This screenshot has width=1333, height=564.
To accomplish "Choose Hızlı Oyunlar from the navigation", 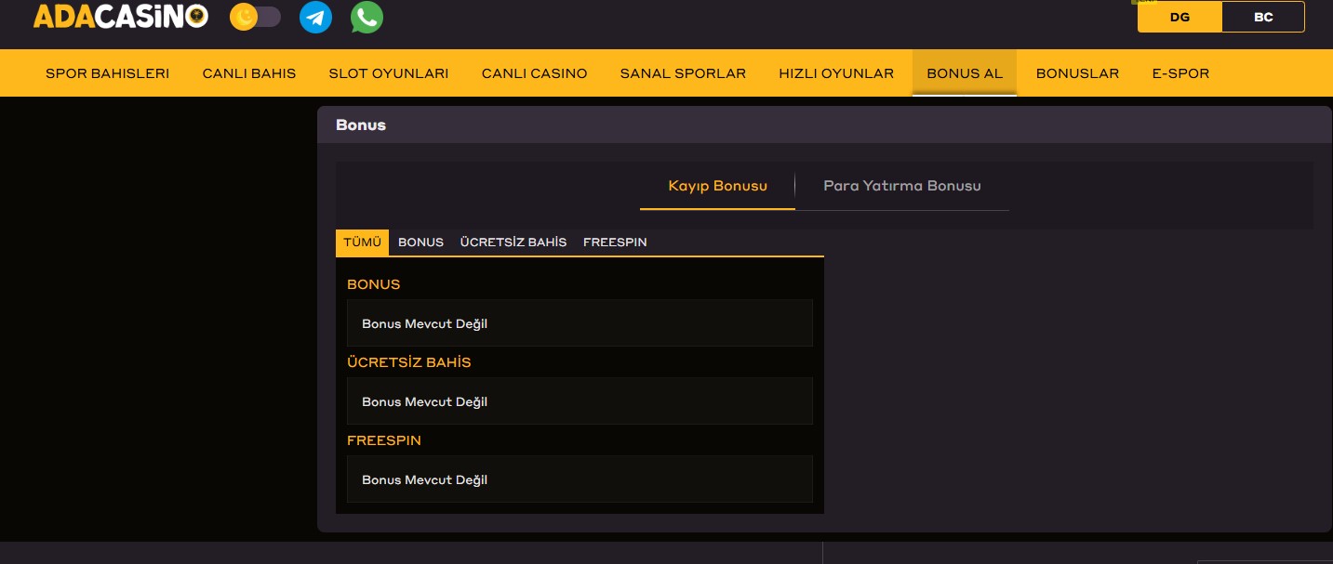I will click(x=835, y=73).
